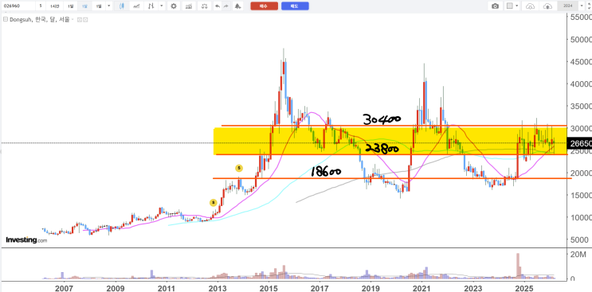Save chart layout with cloud upload icon
The image size is (592, 292).
click(x=547, y=6)
